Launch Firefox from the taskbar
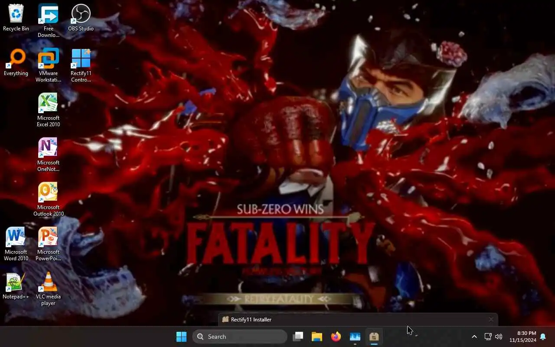The image size is (555, 347). pos(336,337)
